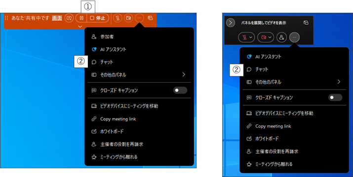Expand その他のパネル submenu in the dark panel menu
Screen dimensions: 353x177
[294, 82]
